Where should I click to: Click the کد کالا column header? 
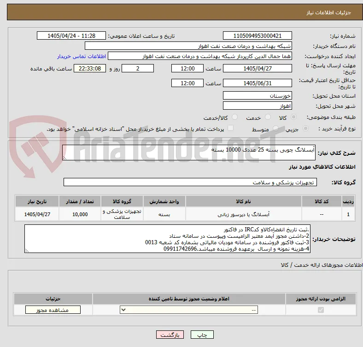click(322, 201)
